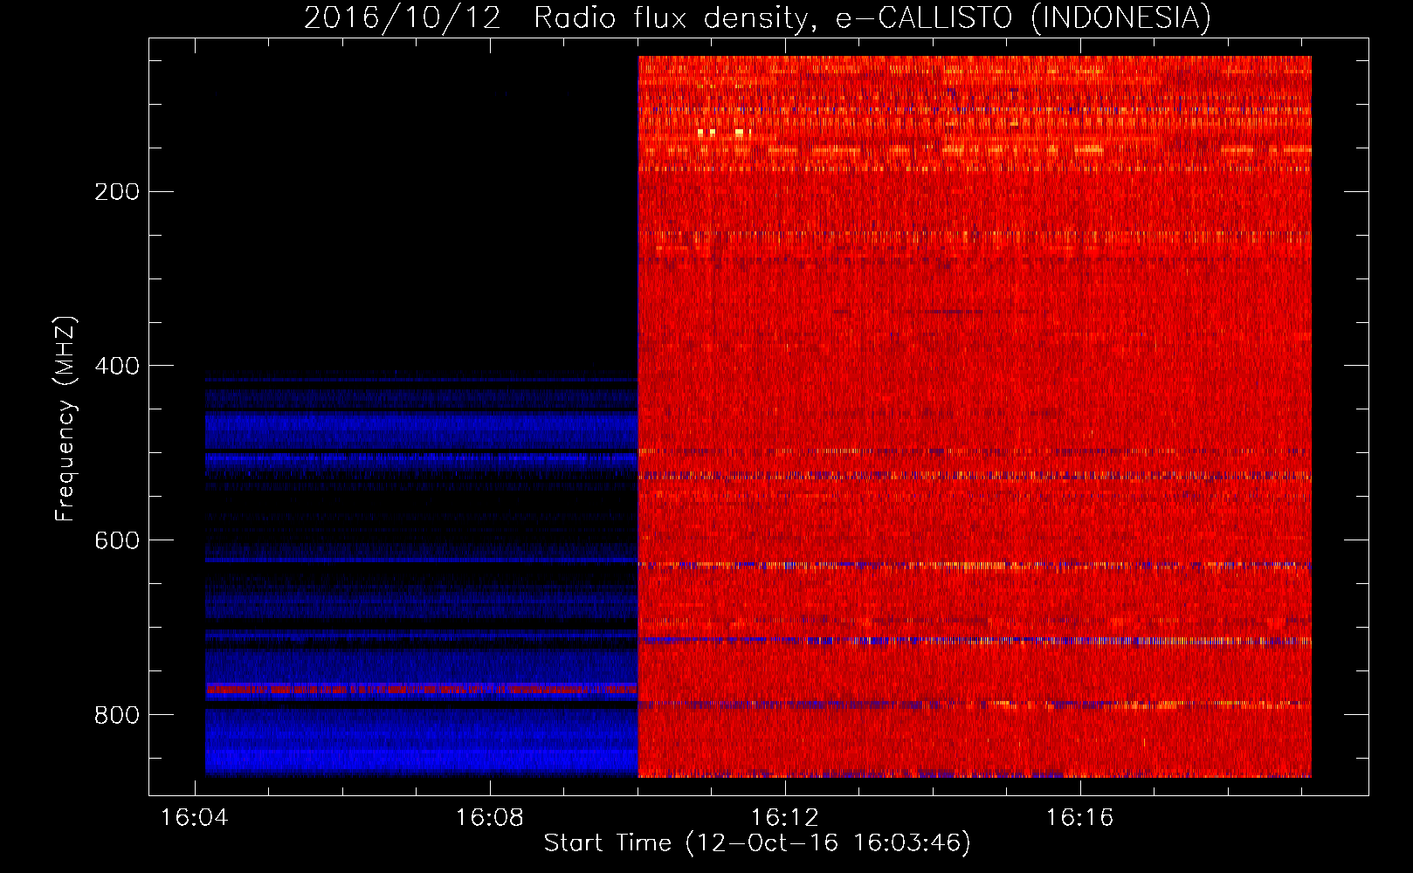Viewport: 1413px width, 873px height.
Task: Click the red band near 770 MHz
Action: [x=422, y=689]
